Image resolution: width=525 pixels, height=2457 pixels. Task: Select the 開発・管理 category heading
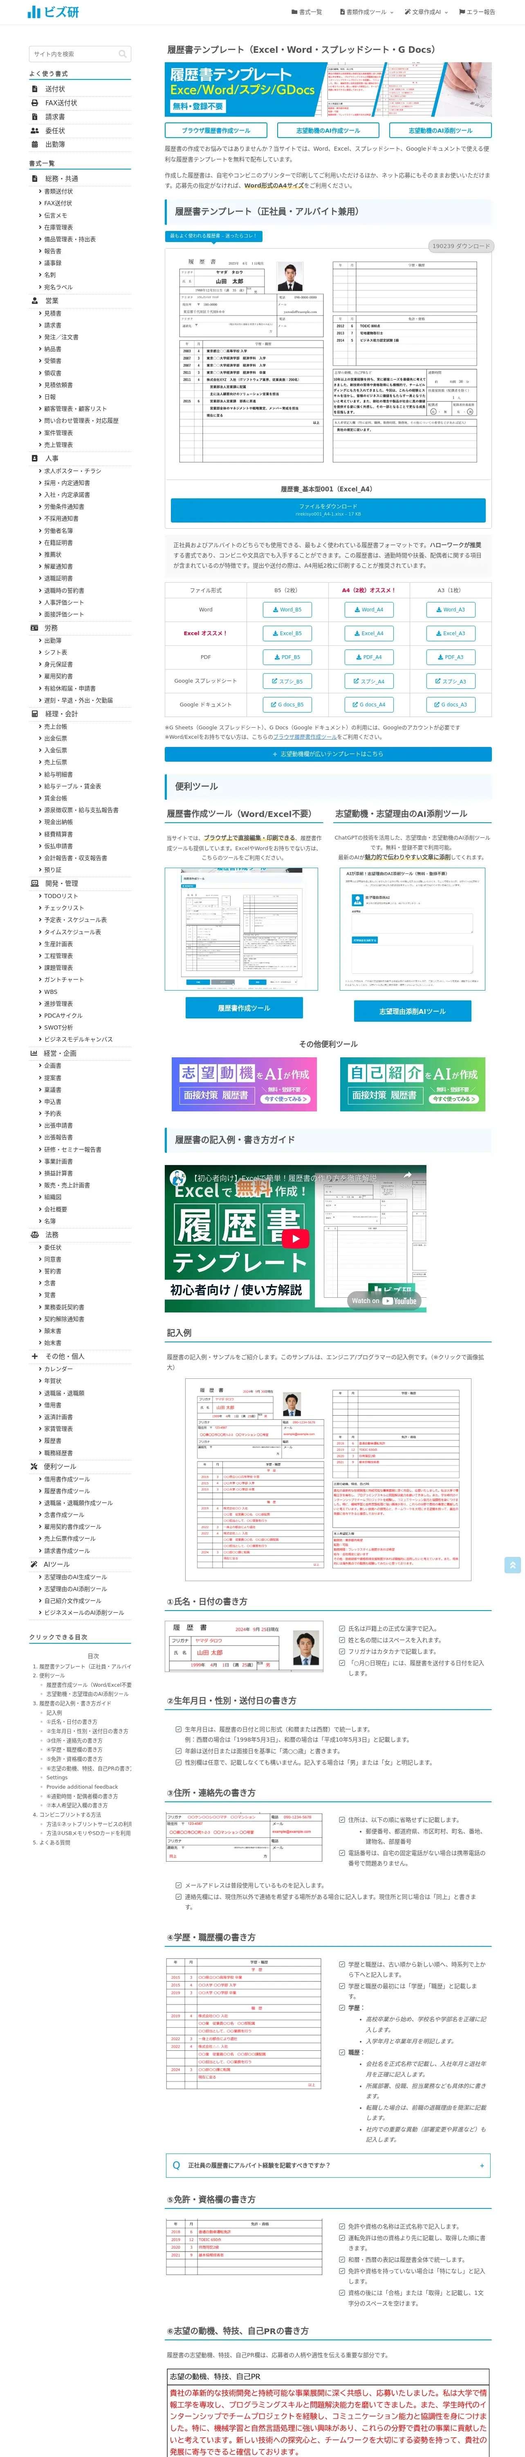[62, 883]
